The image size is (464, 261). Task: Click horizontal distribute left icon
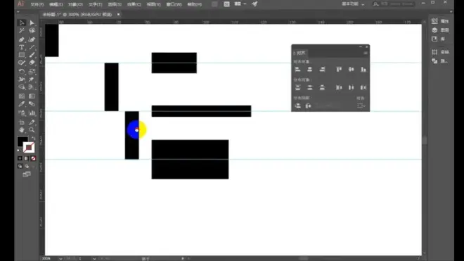(339, 87)
